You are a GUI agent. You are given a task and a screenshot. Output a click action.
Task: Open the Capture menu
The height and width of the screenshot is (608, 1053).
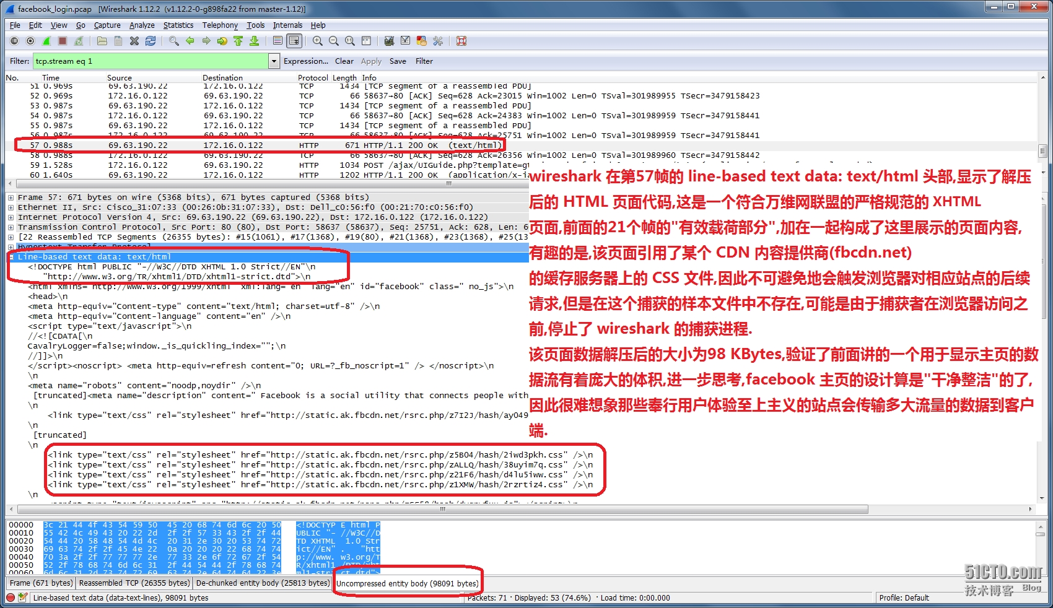coord(107,25)
